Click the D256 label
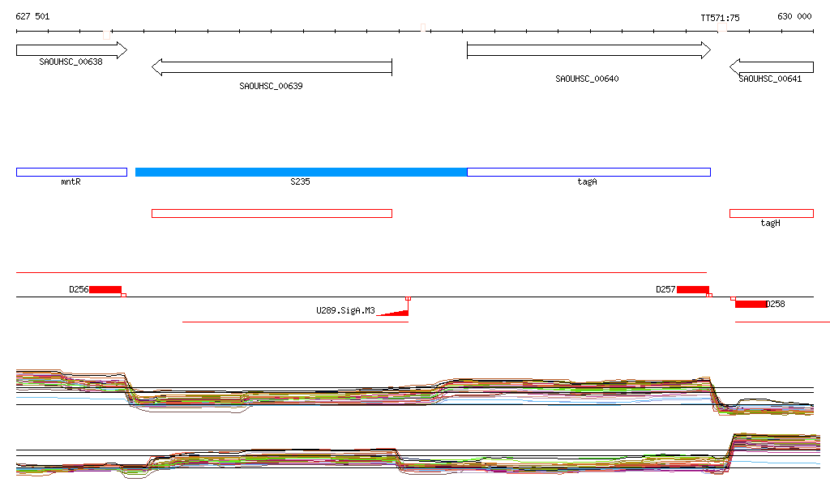Viewport: 830px width, 495px height. 79,290
